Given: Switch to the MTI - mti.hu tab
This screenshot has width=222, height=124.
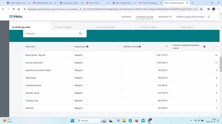Looking at the screenshot, I should pyautogui.click(x=97, y=3).
